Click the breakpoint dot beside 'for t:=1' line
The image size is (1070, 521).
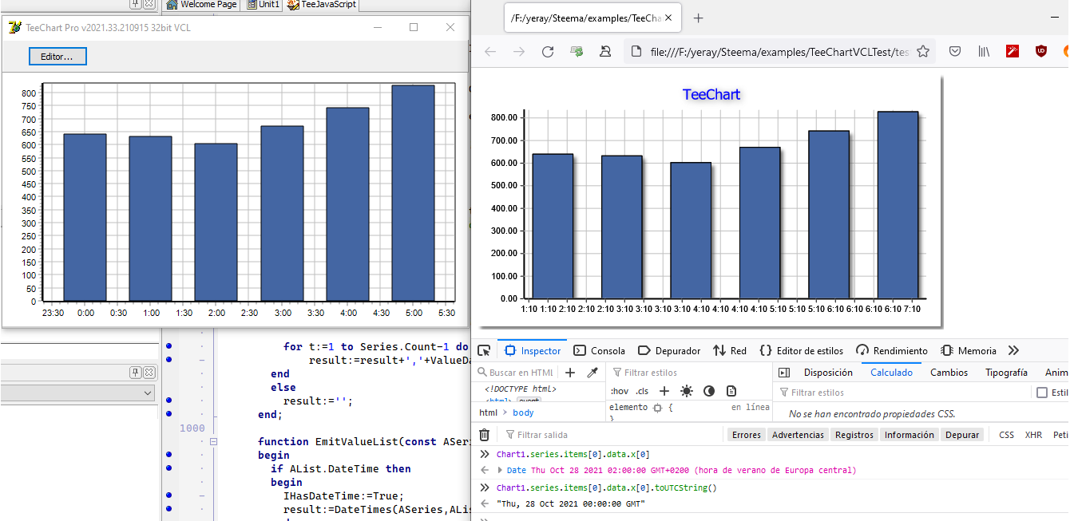(168, 346)
